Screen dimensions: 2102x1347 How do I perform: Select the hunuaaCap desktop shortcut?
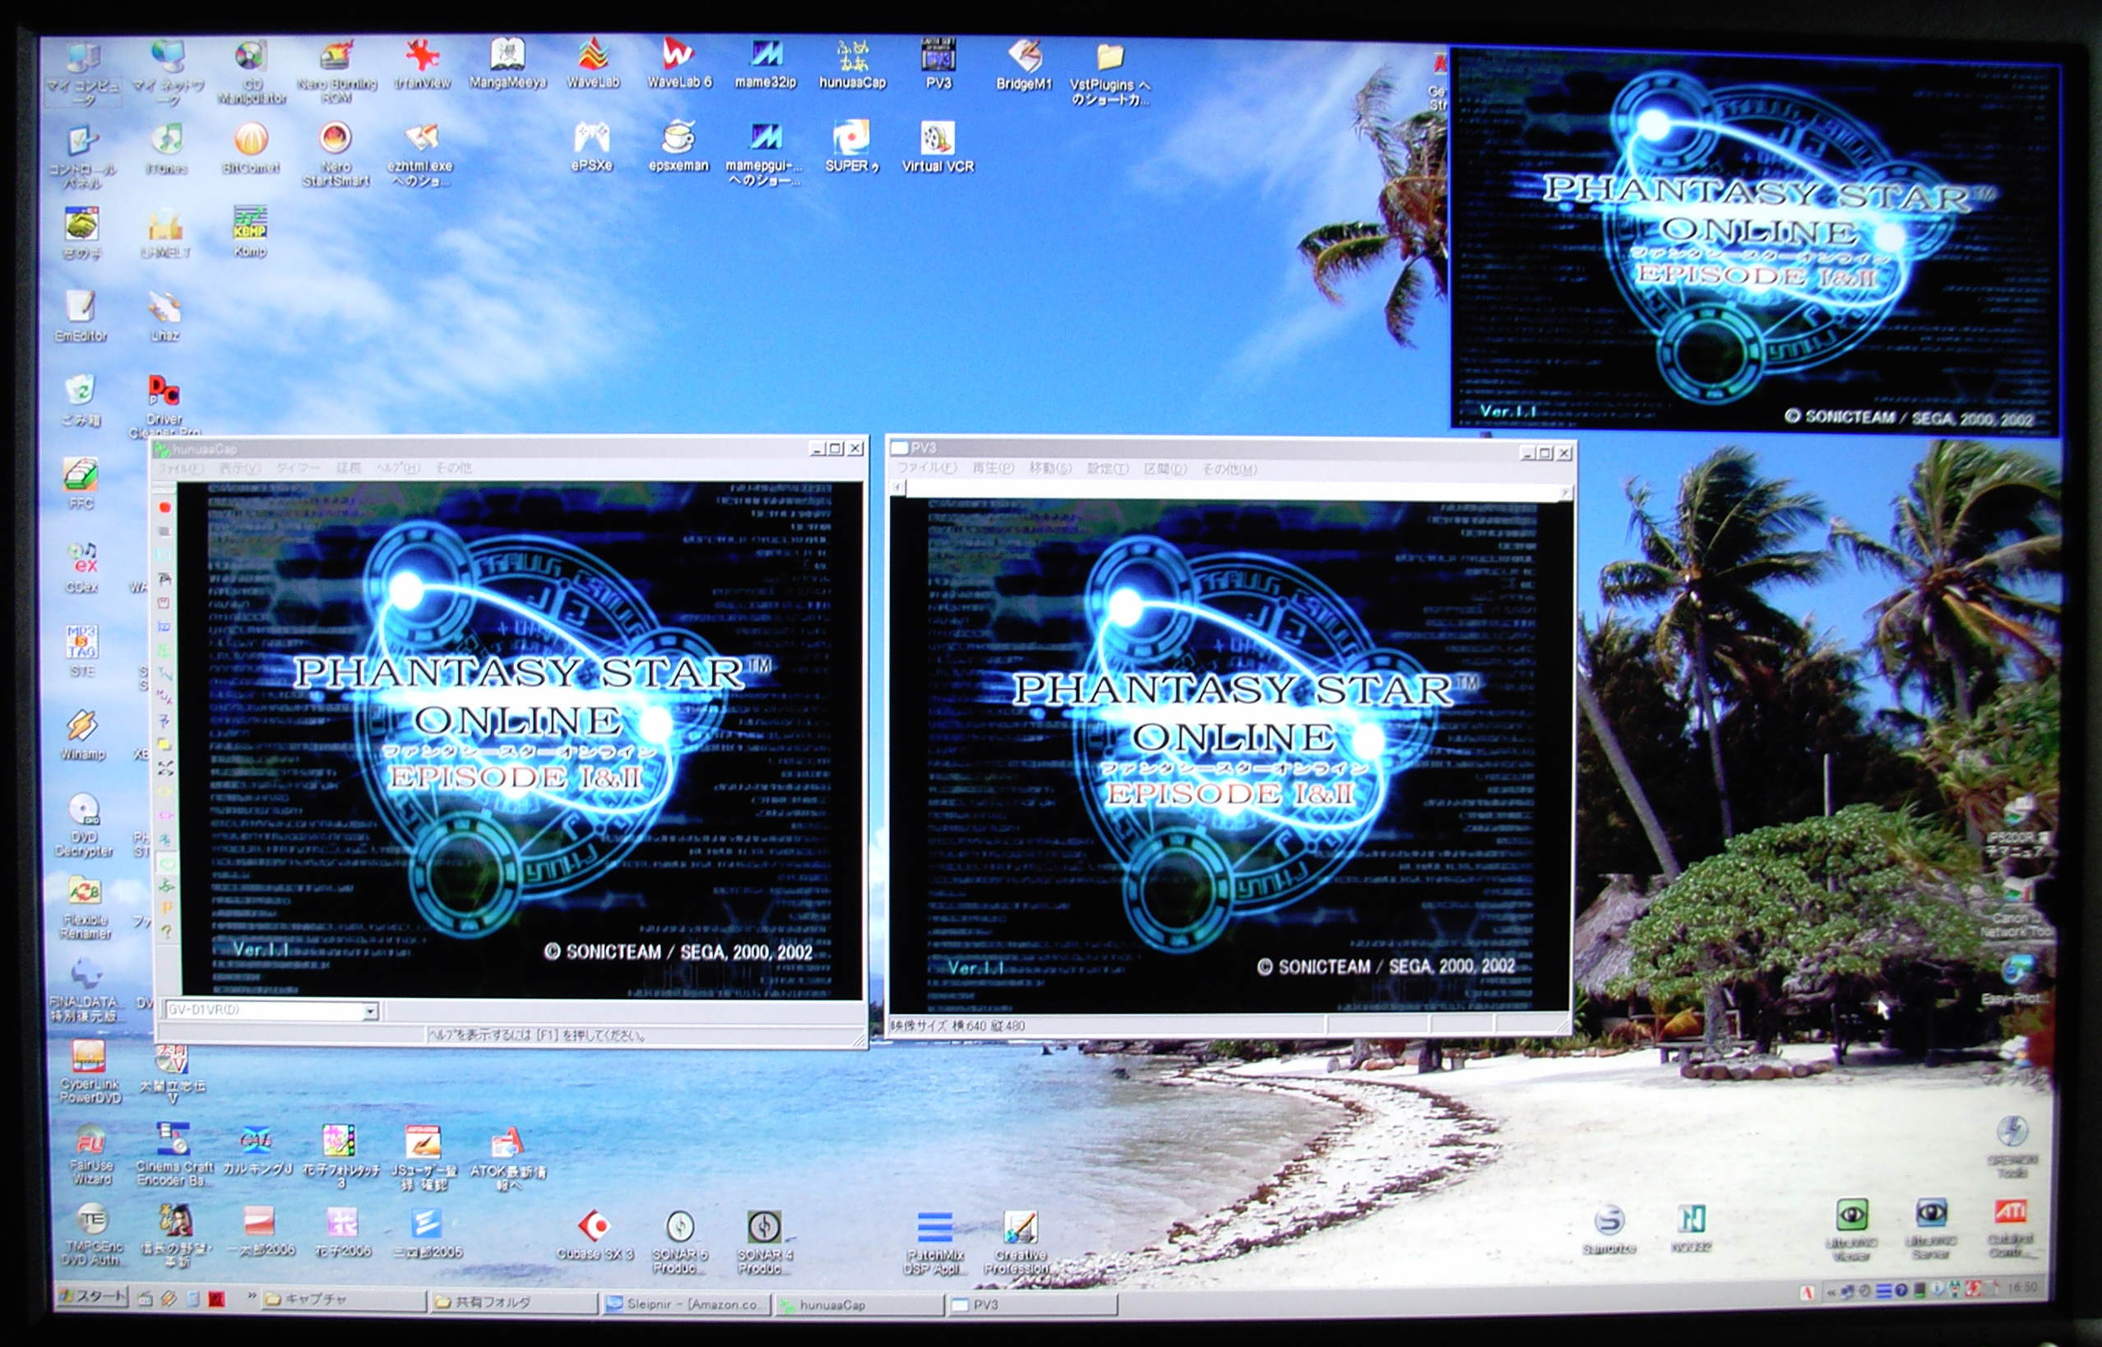click(x=852, y=65)
